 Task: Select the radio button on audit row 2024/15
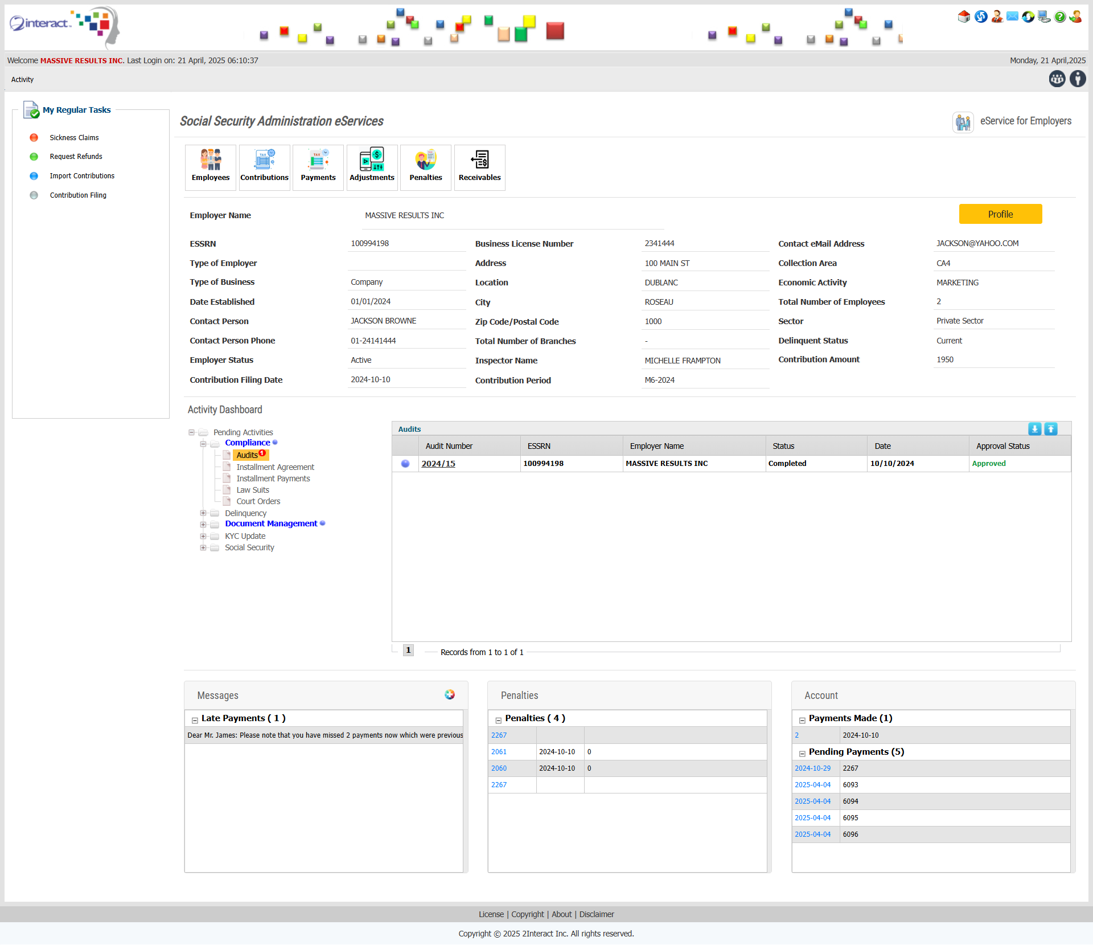tap(405, 464)
